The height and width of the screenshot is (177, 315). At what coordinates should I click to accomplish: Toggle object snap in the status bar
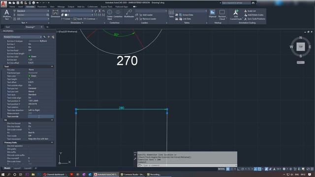tap(259, 169)
